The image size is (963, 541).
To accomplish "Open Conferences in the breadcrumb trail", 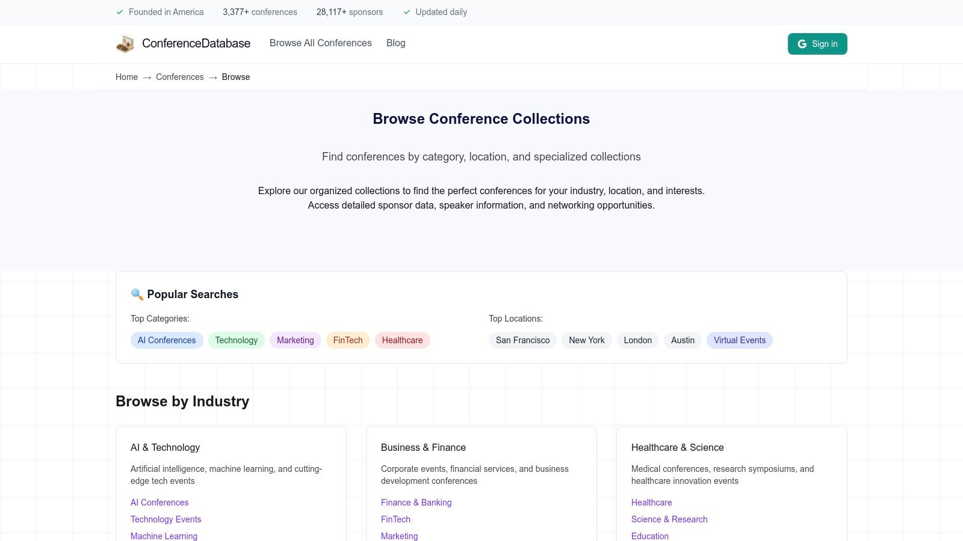I will [180, 77].
